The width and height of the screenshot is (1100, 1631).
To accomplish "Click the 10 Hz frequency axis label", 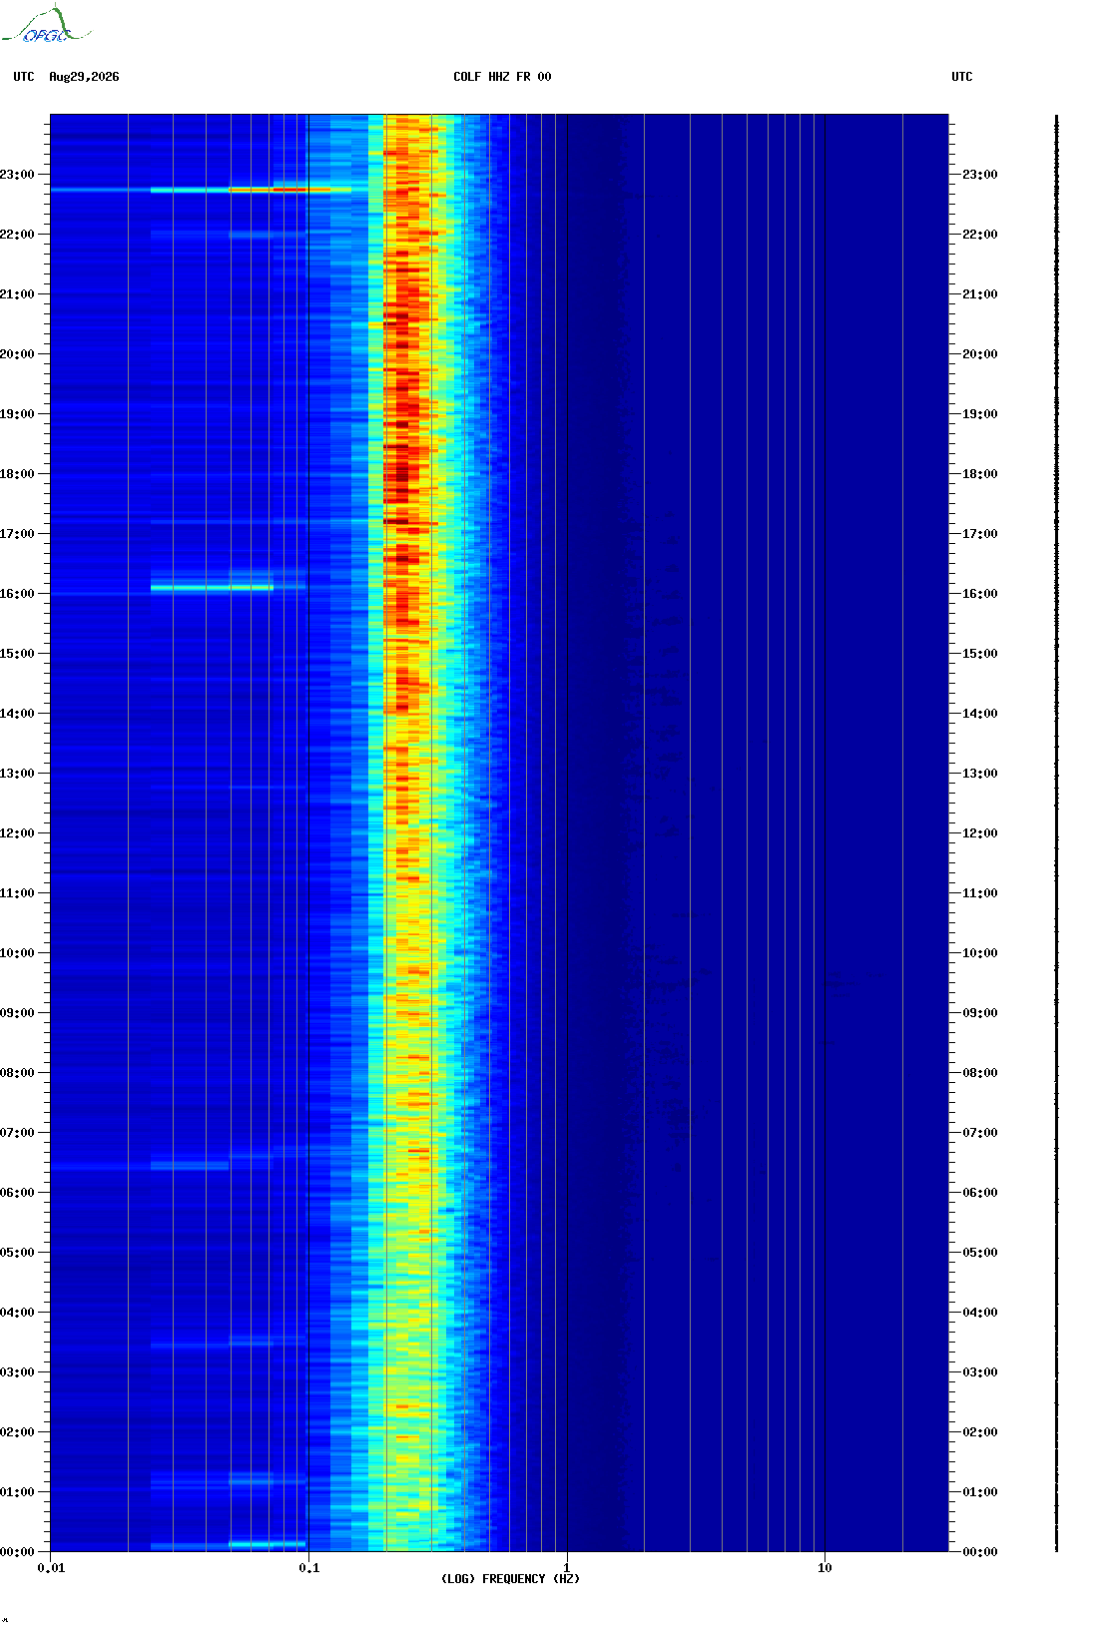I will 825,1568.
